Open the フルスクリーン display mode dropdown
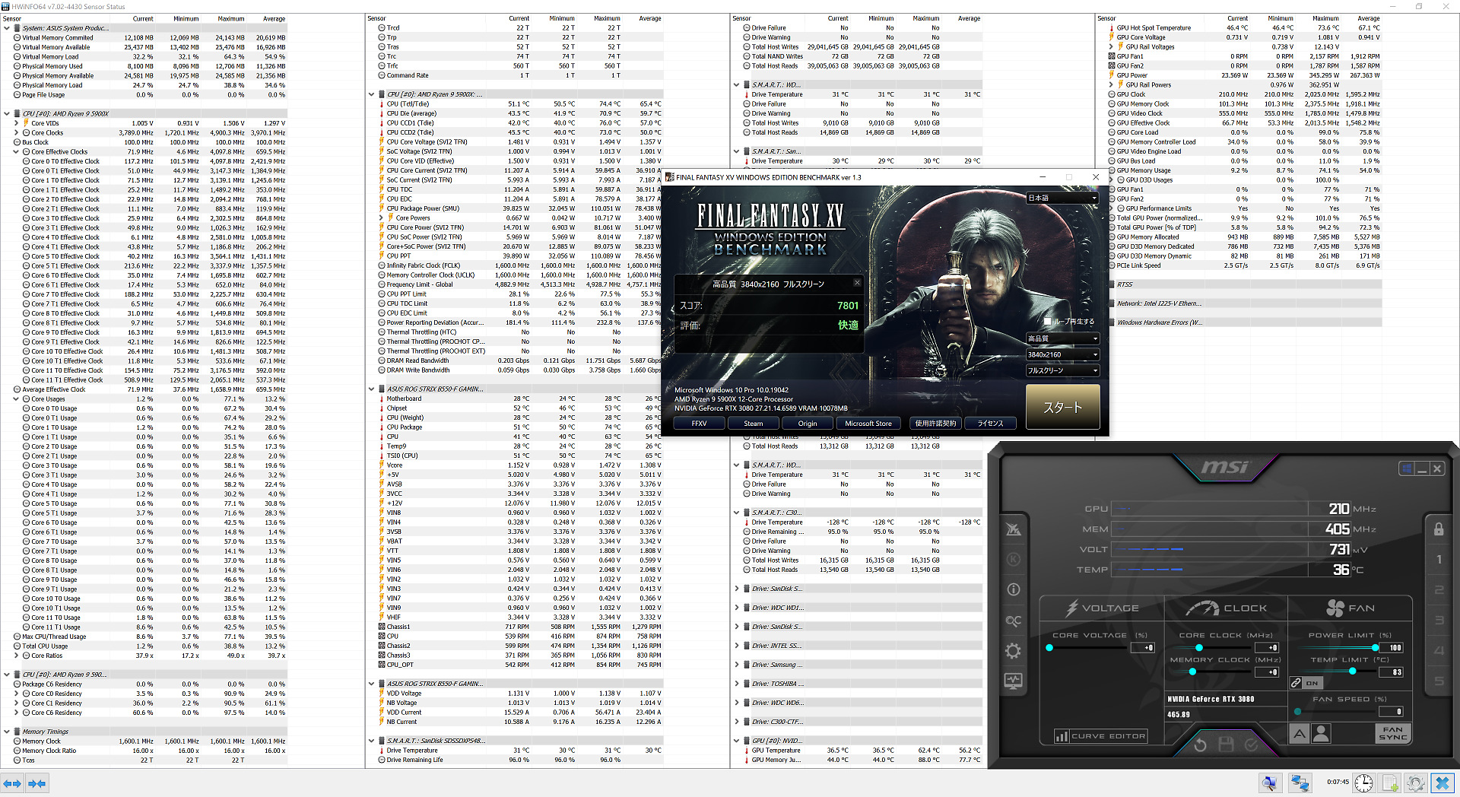The width and height of the screenshot is (1460, 797). coord(1062,370)
